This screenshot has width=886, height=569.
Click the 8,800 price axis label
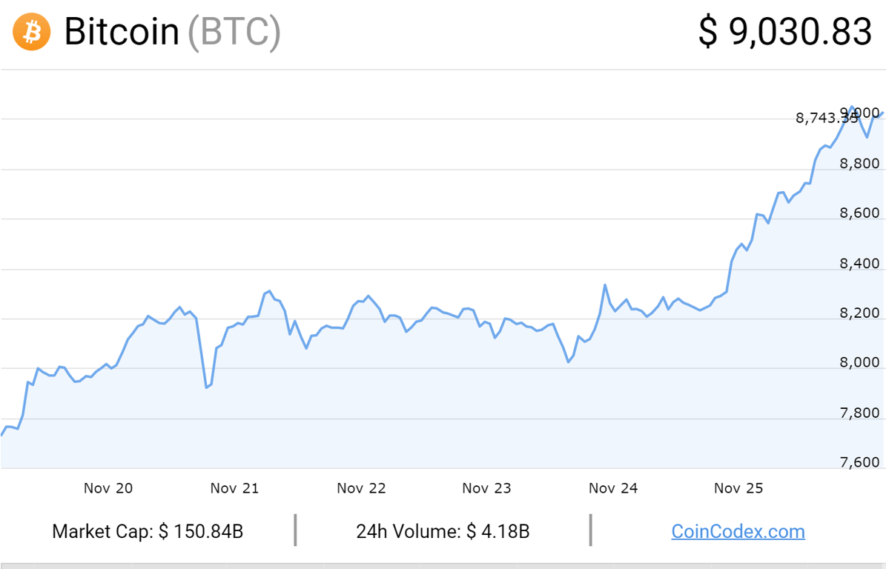pyautogui.click(x=859, y=164)
